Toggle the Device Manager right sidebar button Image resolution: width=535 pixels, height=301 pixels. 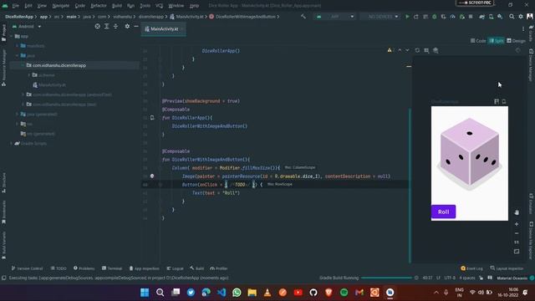tap(532, 65)
